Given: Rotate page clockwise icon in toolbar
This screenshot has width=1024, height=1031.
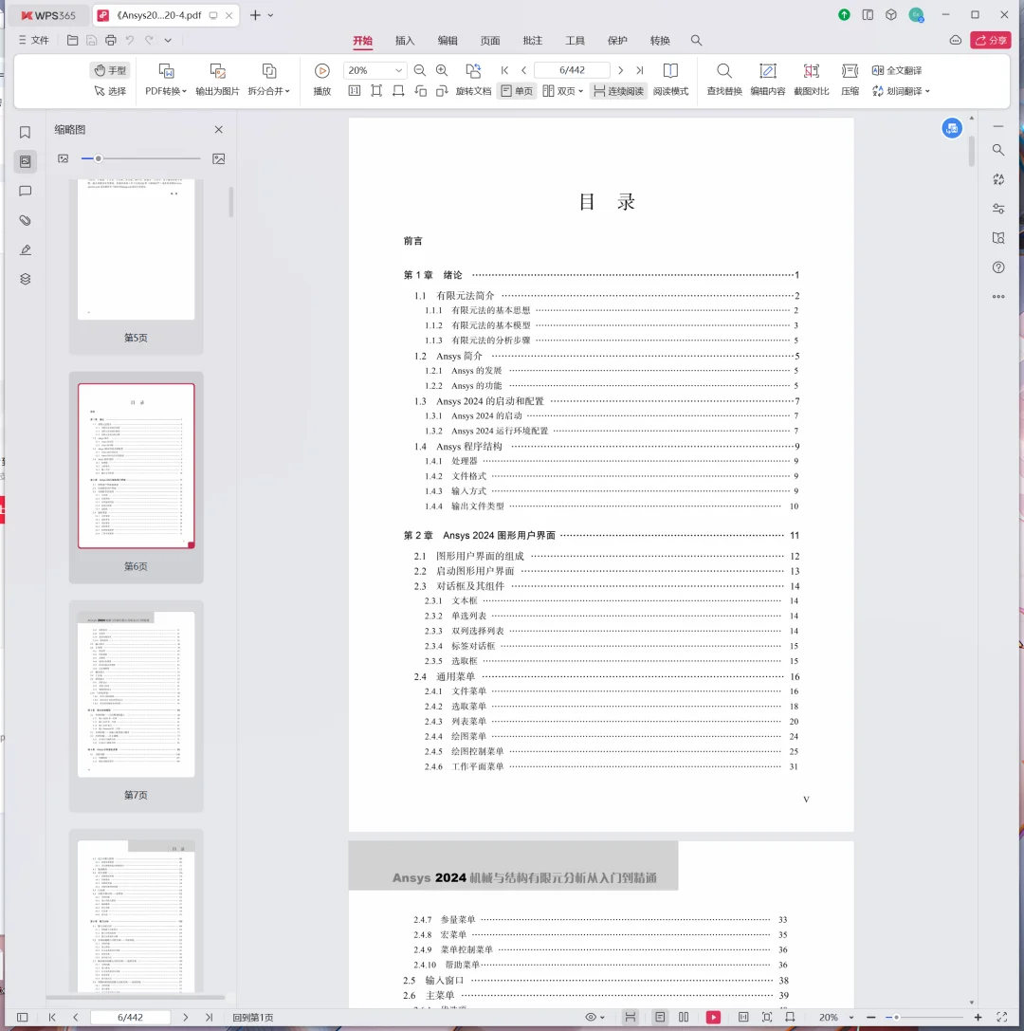Looking at the screenshot, I should (x=442, y=91).
